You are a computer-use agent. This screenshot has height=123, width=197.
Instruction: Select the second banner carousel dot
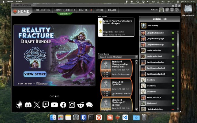click(x=53, y=96)
